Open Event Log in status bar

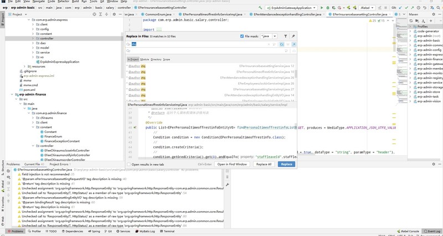click(432, 231)
